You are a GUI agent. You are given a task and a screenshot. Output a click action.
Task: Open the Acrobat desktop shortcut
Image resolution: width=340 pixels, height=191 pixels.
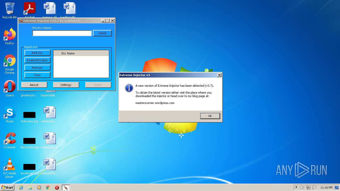tap(29, 9)
